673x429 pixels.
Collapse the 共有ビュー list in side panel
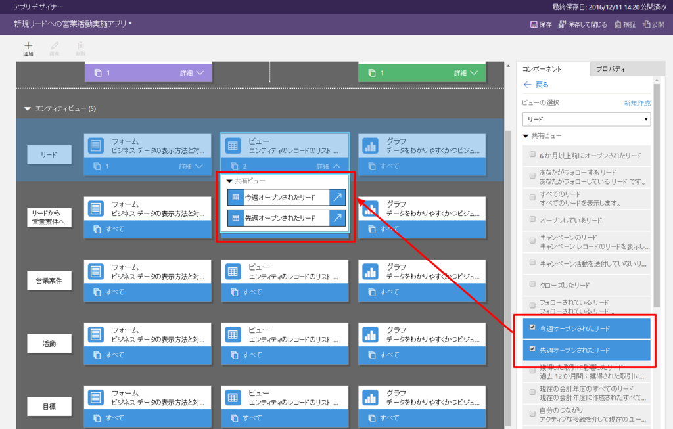525,136
